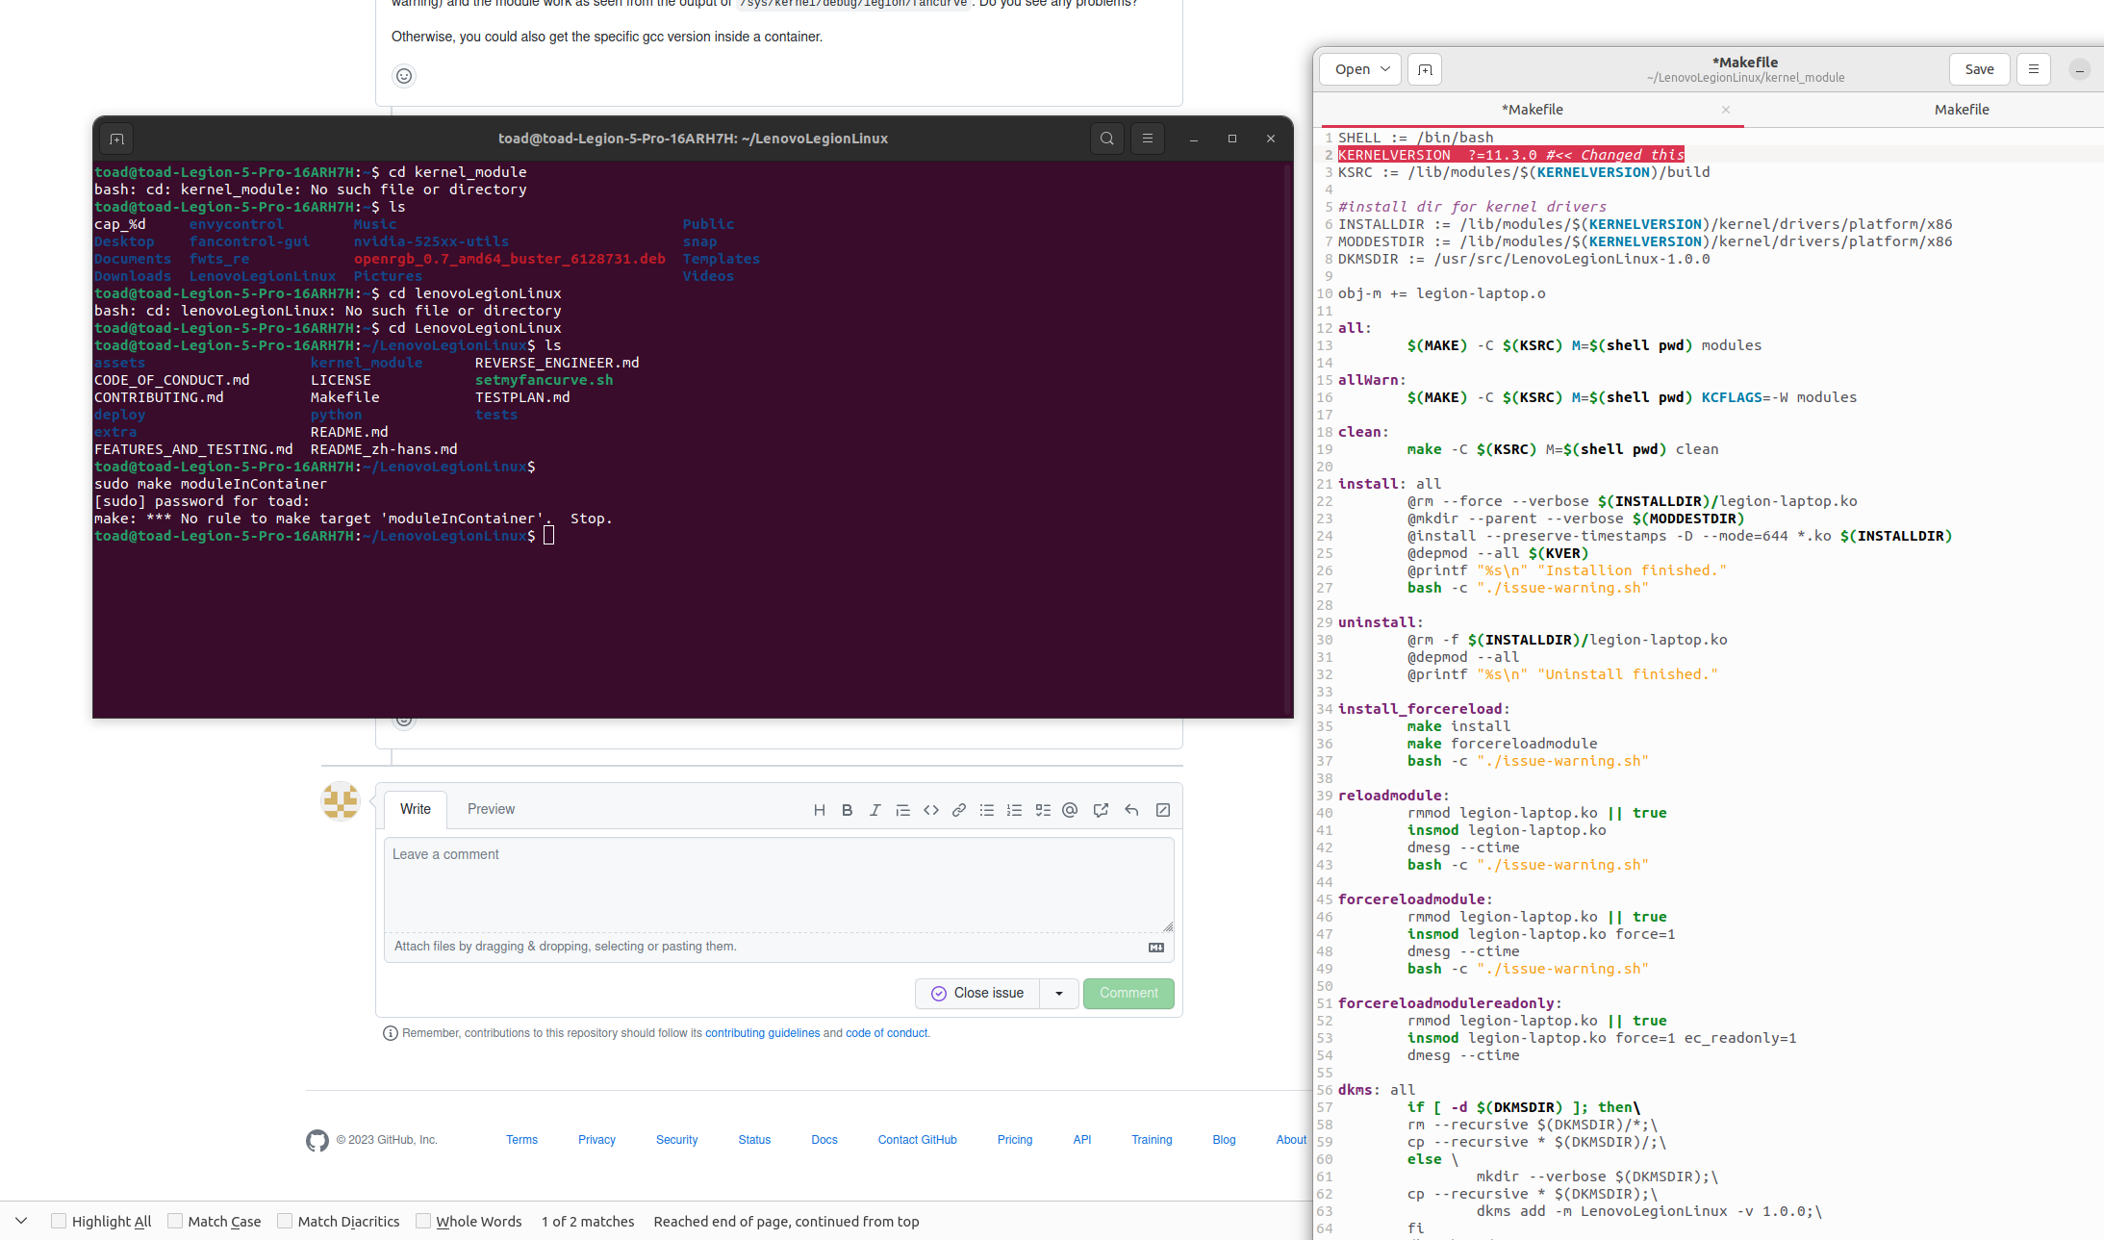
Task: Click inside the Leave a comment field
Action: coord(778,885)
